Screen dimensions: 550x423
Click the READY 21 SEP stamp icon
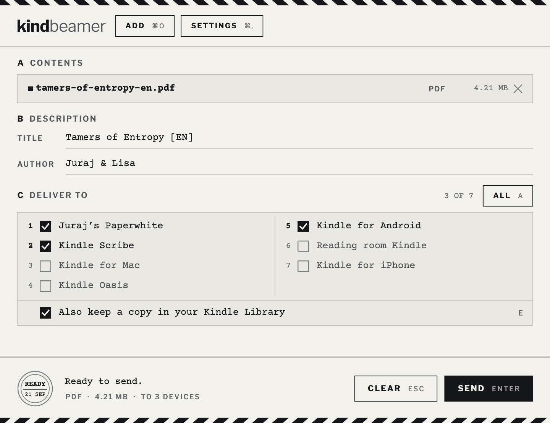35,389
